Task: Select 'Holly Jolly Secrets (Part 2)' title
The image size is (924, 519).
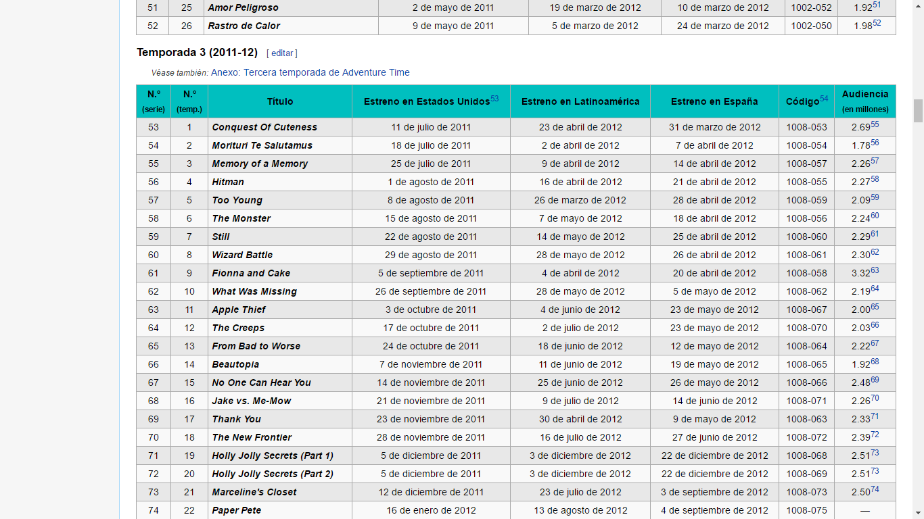Action: pyautogui.click(x=273, y=474)
